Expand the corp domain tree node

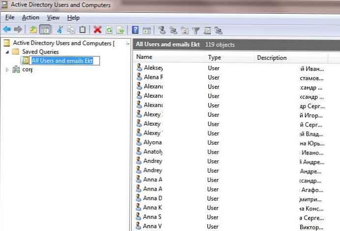coord(7,70)
